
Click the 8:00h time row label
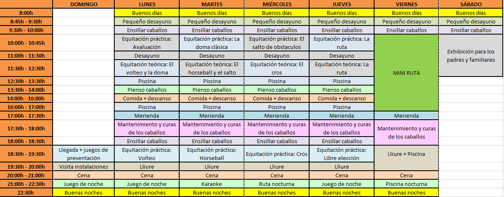coord(26,13)
